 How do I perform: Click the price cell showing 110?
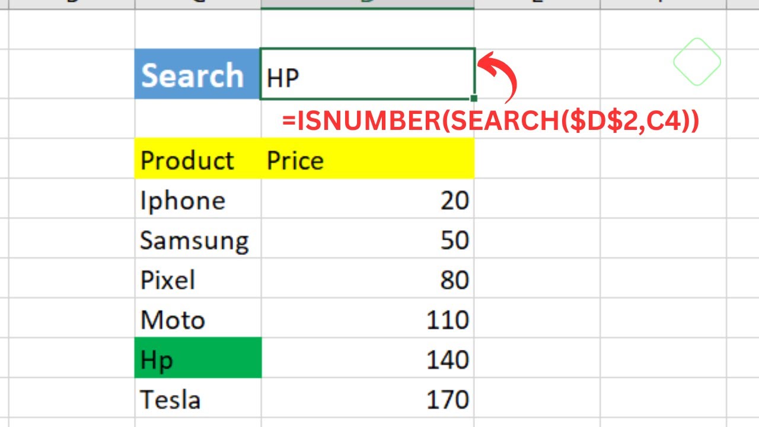[x=367, y=320]
